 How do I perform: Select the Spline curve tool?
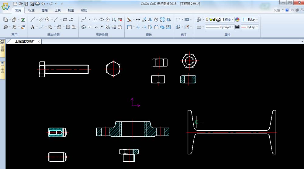click(x=84, y=19)
